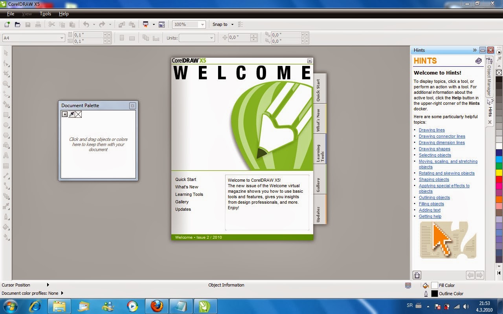Click the Redo arrow icon

click(x=102, y=24)
